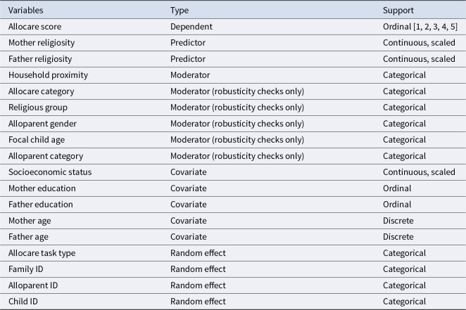The width and height of the screenshot is (466, 310).
Task: Click "Ordinal" in the Mother education row
Action: point(397,188)
